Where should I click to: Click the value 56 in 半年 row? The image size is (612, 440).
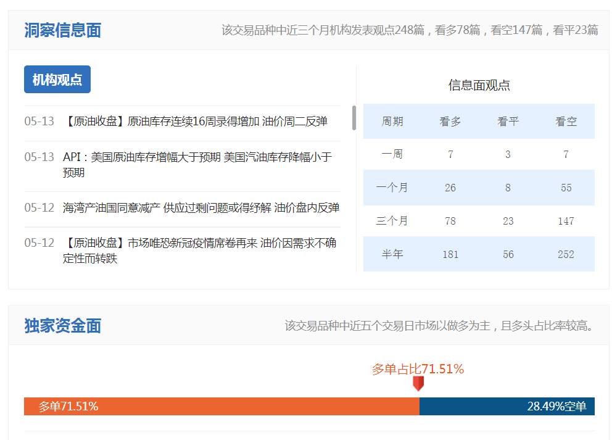[x=508, y=254]
